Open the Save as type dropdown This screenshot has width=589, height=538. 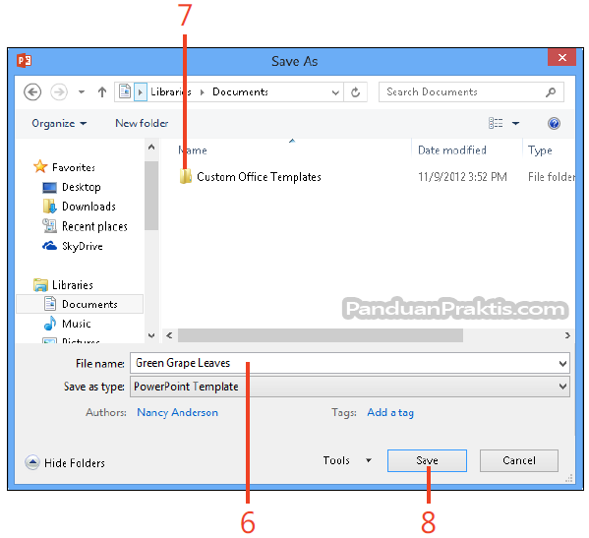pos(350,387)
